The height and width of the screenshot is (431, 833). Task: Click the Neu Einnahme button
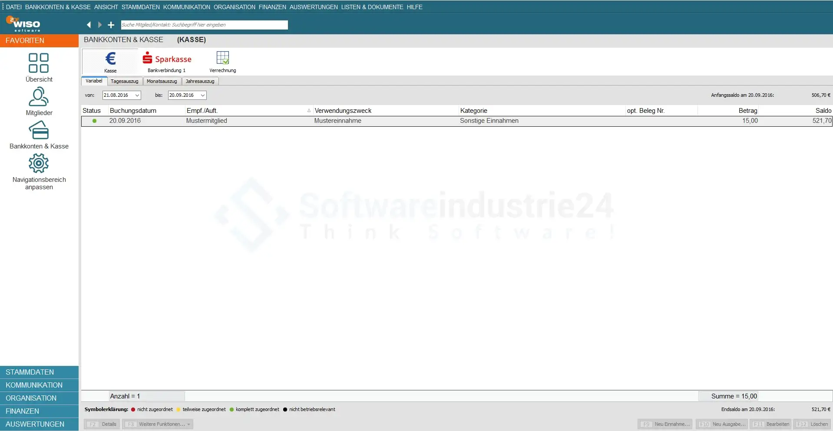click(665, 424)
